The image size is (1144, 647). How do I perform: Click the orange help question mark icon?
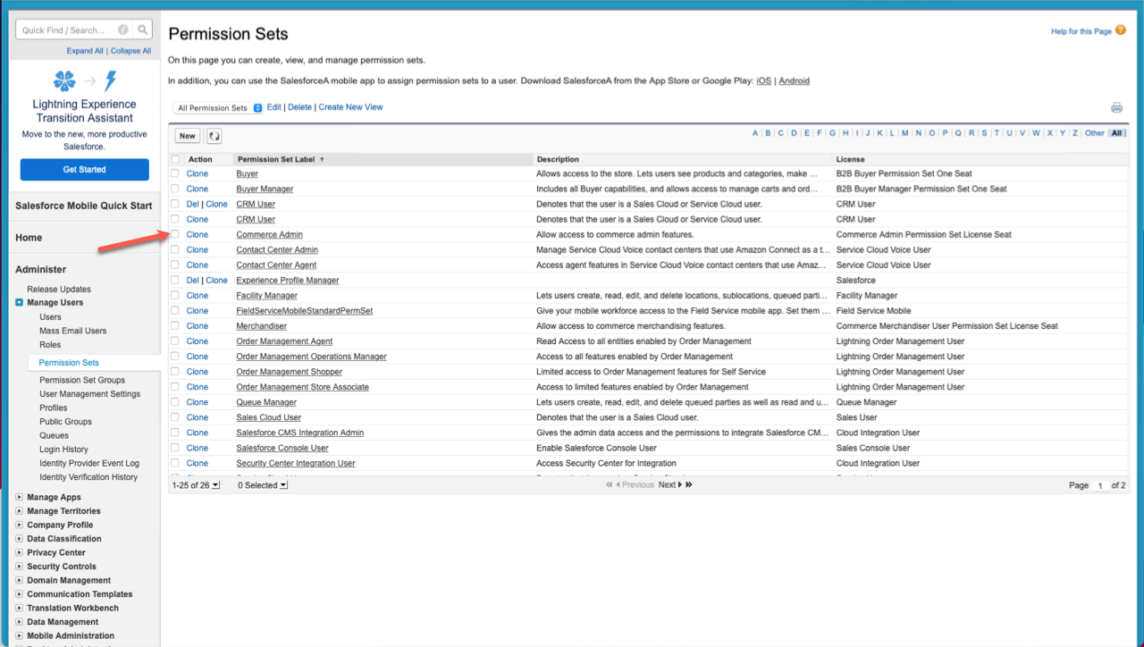(x=1121, y=30)
